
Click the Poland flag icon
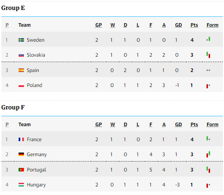click(21, 86)
